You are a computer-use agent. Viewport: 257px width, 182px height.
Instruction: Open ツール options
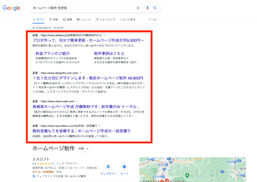click(152, 20)
